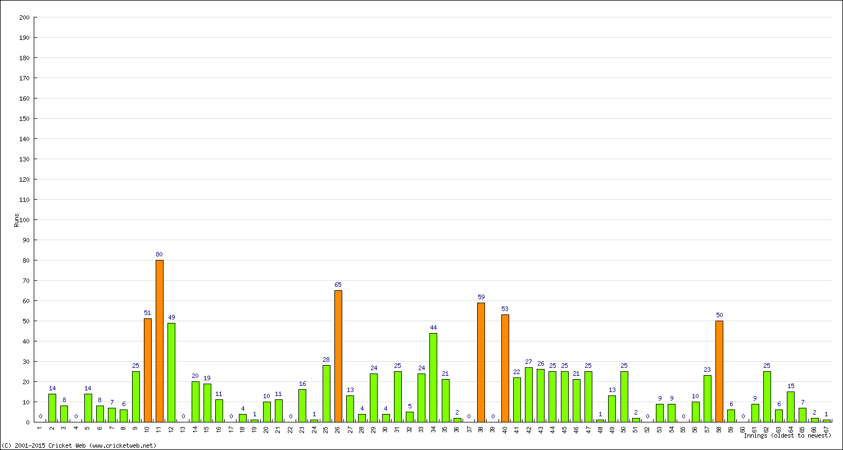The width and height of the screenshot is (843, 450).
Task: Click the green bar for innings 2
Action: click(x=52, y=408)
